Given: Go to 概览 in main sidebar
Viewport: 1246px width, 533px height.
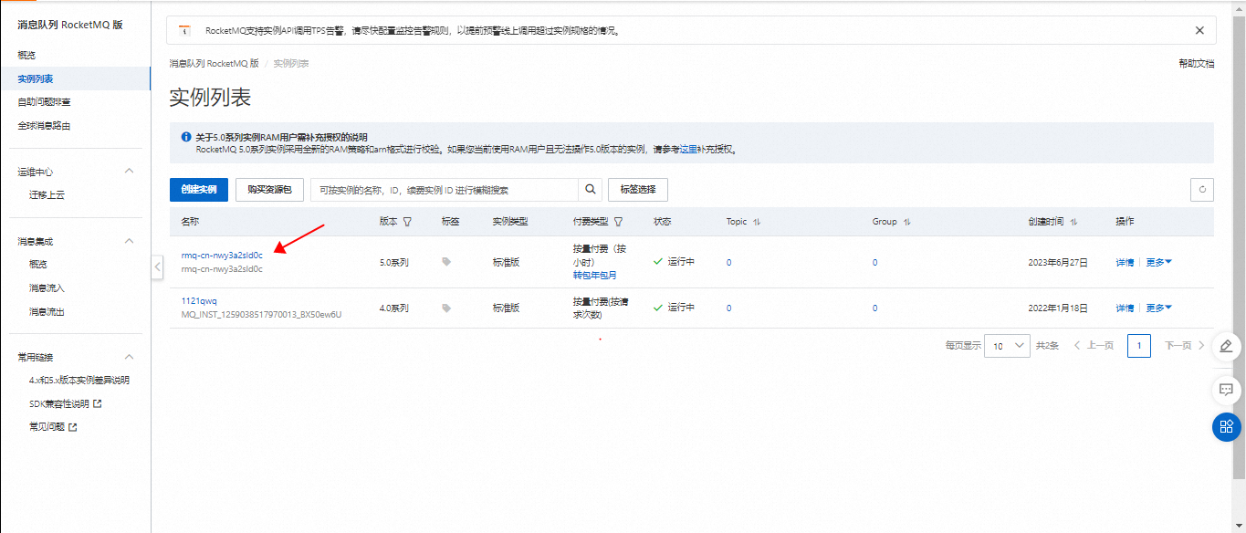Looking at the screenshot, I should point(26,56).
